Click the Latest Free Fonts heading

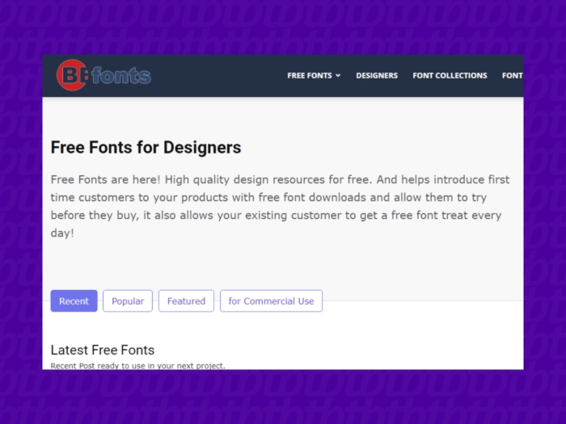point(102,350)
